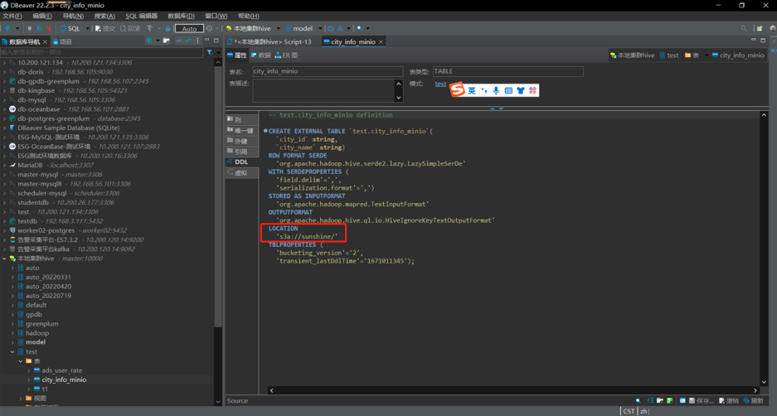Open 文件(F) menu
The height and width of the screenshot is (416, 777).
pyautogui.click(x=13, y=16)
